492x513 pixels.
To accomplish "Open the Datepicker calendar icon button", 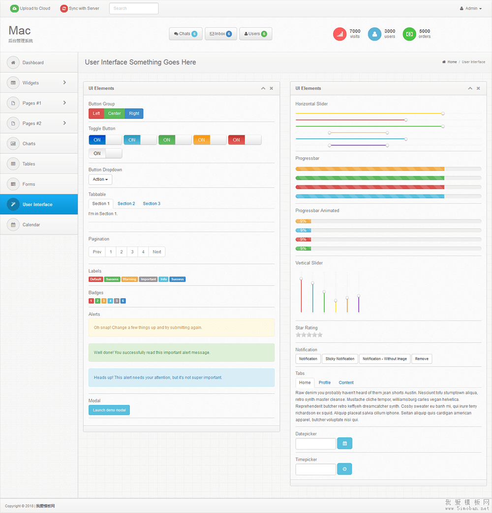I will [344, 444].
